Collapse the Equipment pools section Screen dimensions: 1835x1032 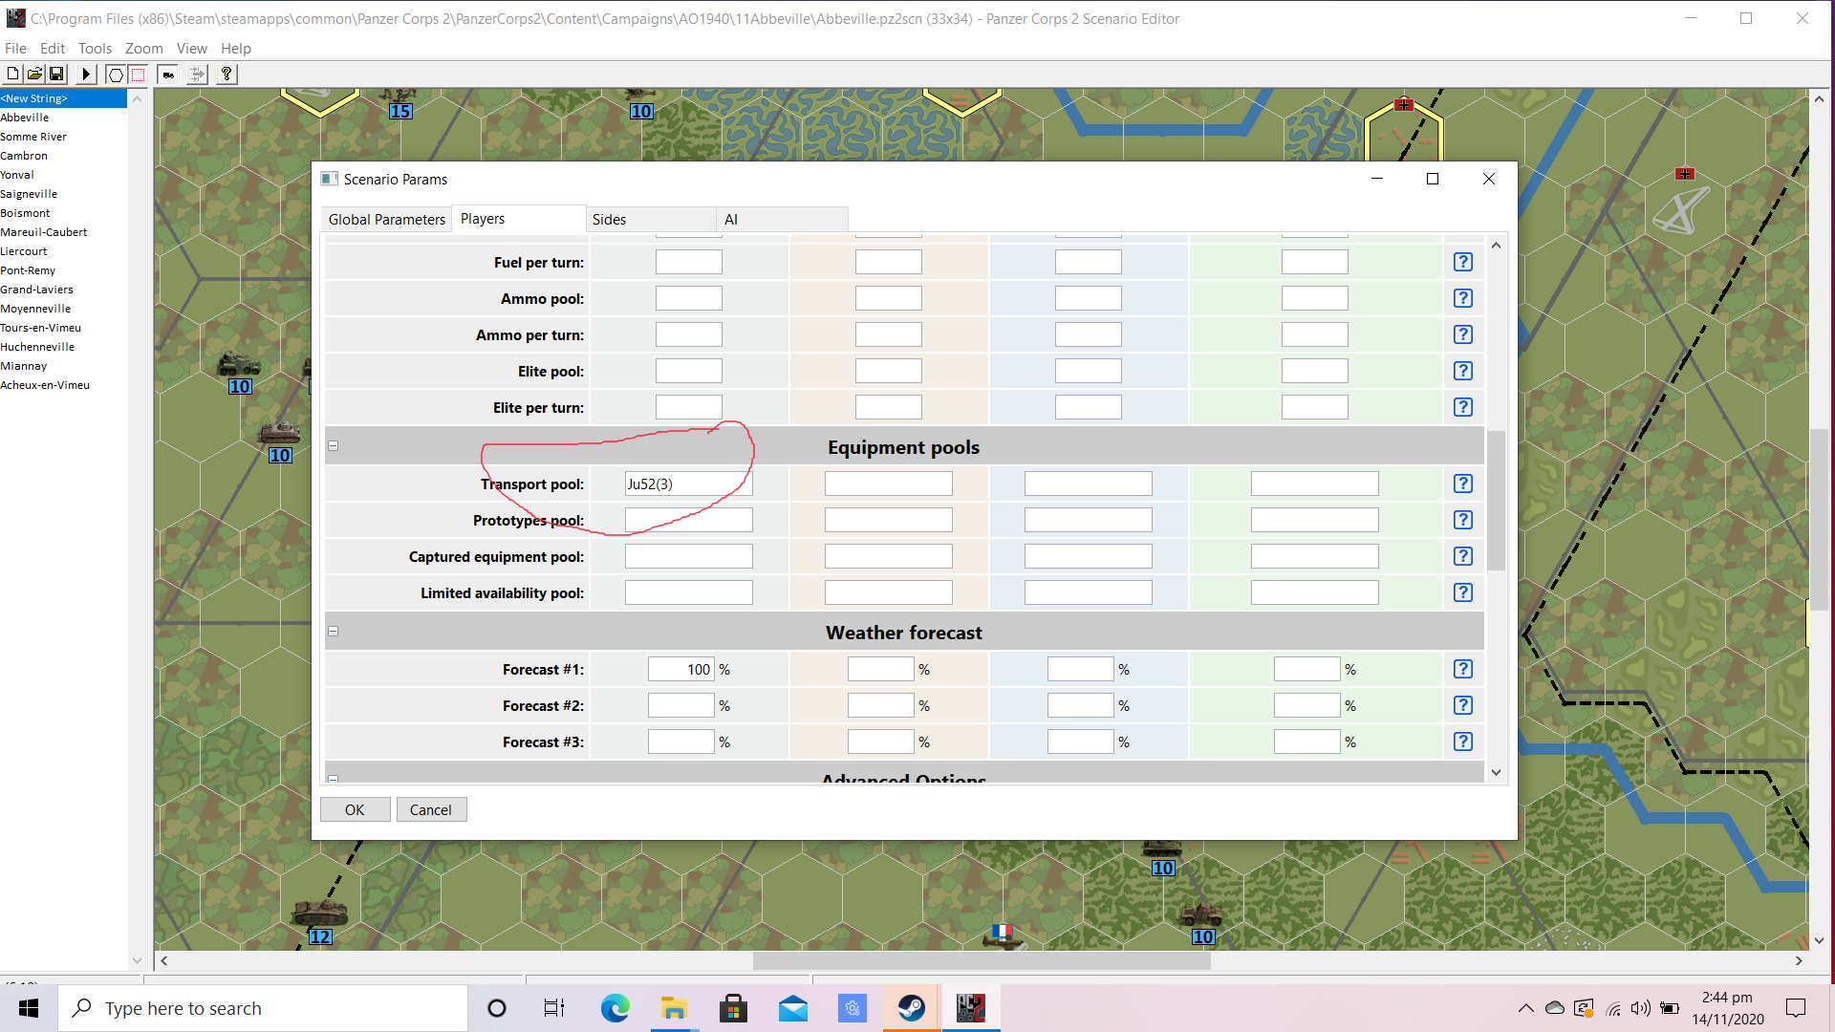(x=334, y=445)
